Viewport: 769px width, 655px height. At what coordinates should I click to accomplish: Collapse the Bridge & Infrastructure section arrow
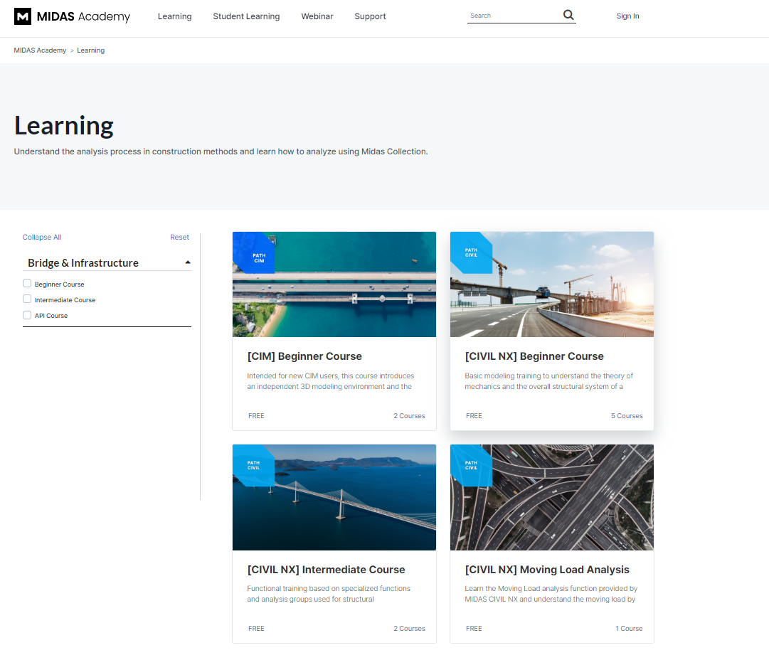click(x=187, y=263)
